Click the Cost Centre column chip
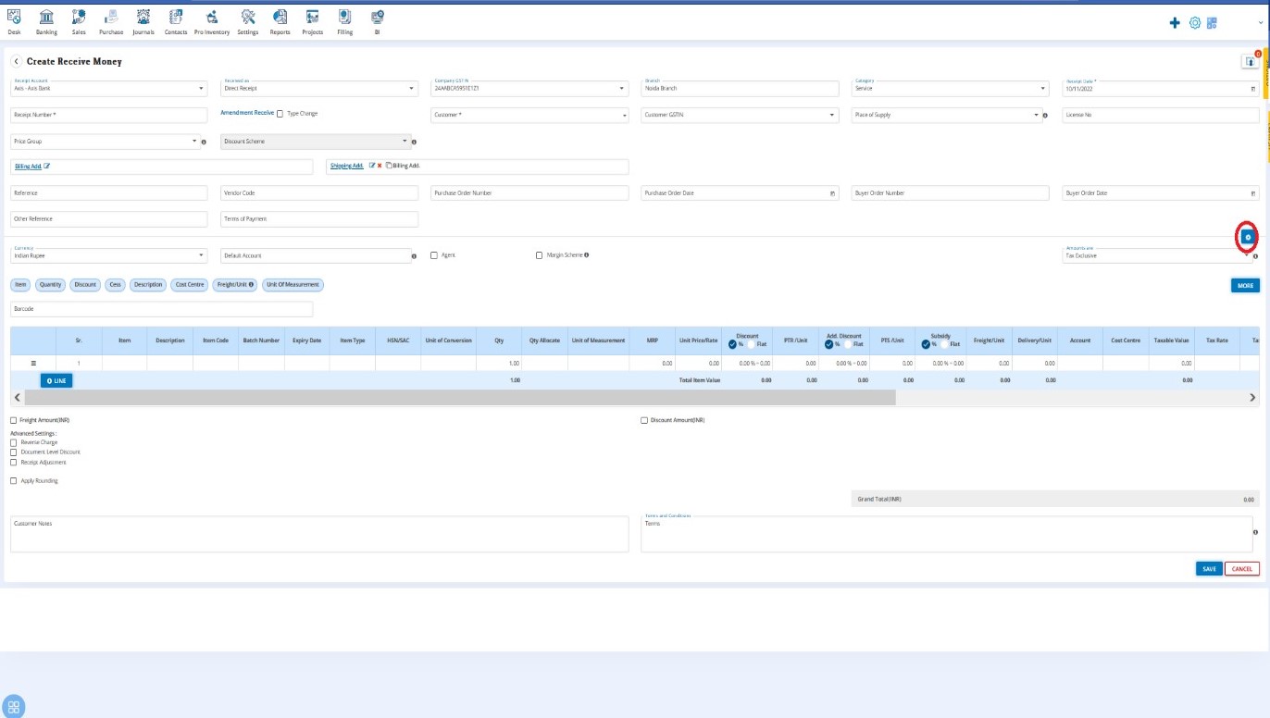This screenshot has height=718, width=1270. point(190,285)
